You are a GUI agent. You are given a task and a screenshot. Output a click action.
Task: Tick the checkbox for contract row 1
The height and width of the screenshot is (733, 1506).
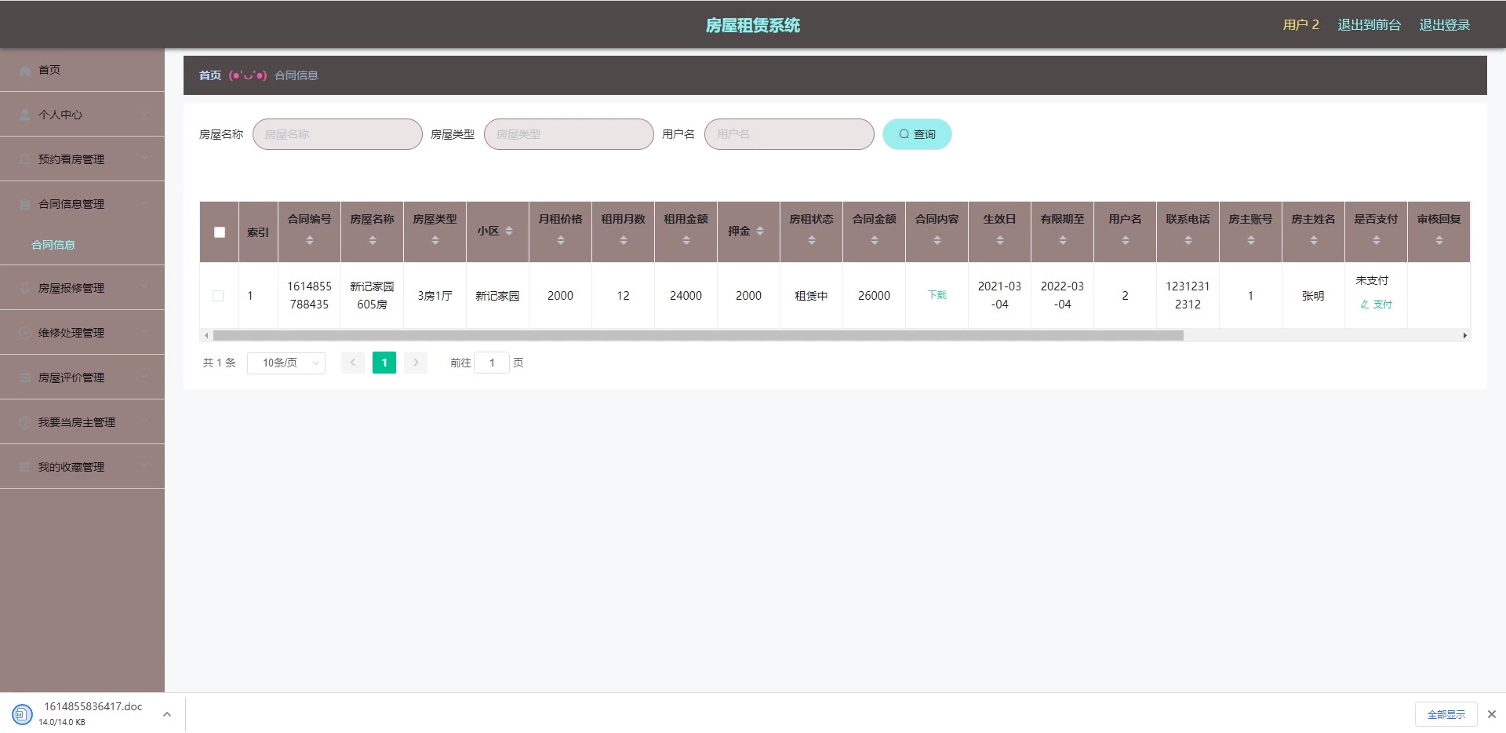[218, 296]
